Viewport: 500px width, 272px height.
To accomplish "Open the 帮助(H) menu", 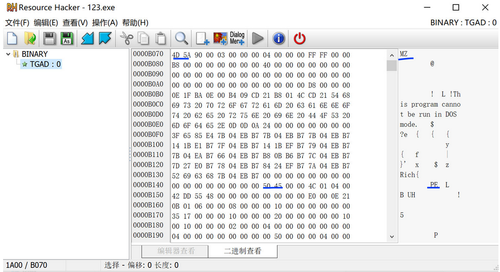I will [135, 23].
